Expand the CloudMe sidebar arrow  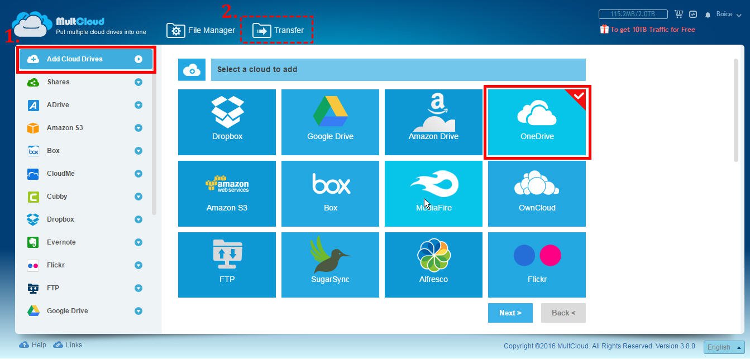point(138,174)
